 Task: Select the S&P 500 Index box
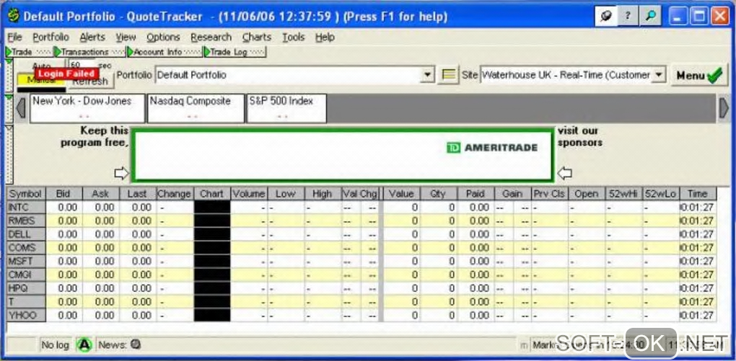(286, 108)
